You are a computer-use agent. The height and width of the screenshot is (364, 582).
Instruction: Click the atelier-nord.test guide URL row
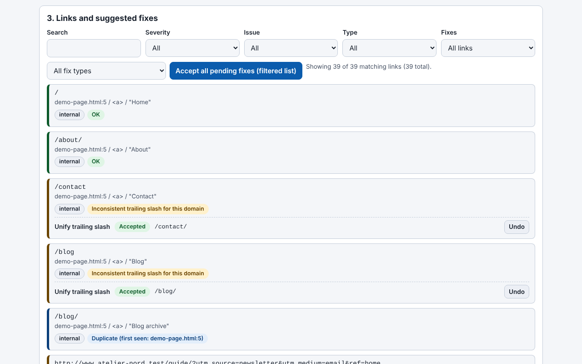(x=291, y=360)
